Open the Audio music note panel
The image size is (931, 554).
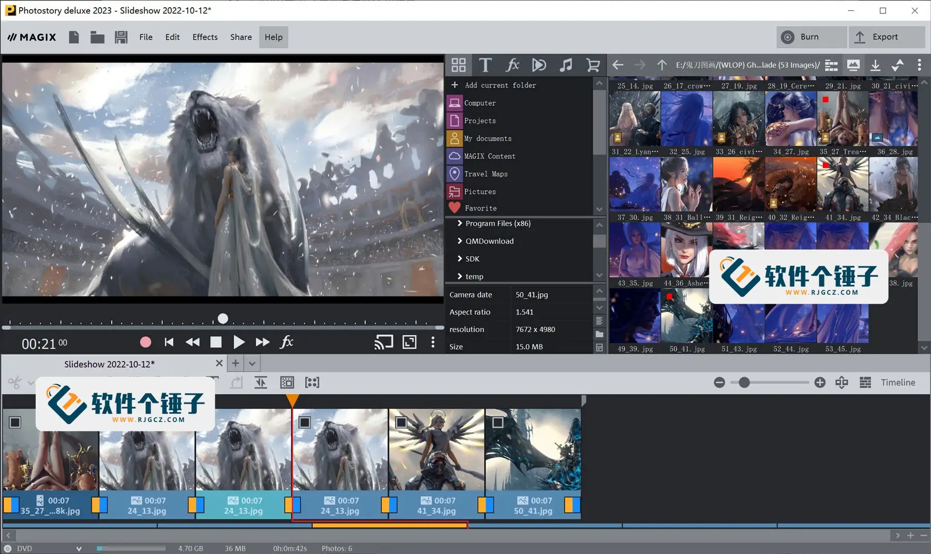coord(566,65)
